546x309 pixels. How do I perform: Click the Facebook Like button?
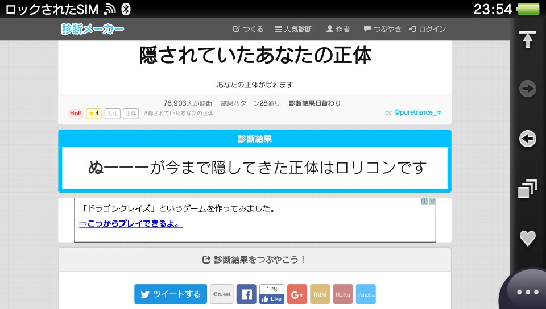272,299
